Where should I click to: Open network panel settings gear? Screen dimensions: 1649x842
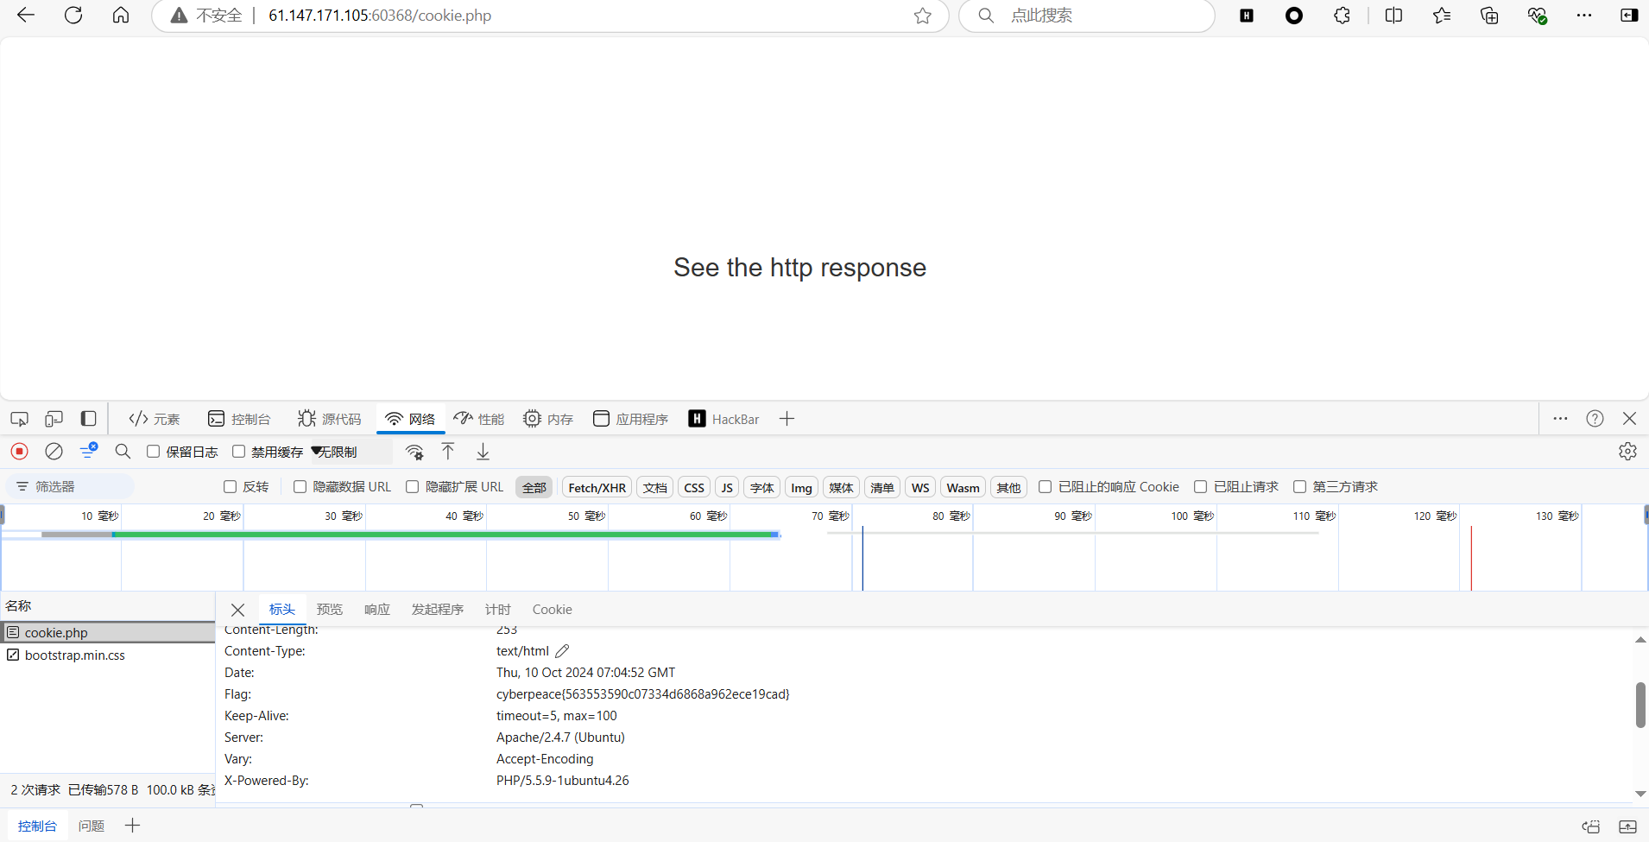click(x=1627, y=452)
